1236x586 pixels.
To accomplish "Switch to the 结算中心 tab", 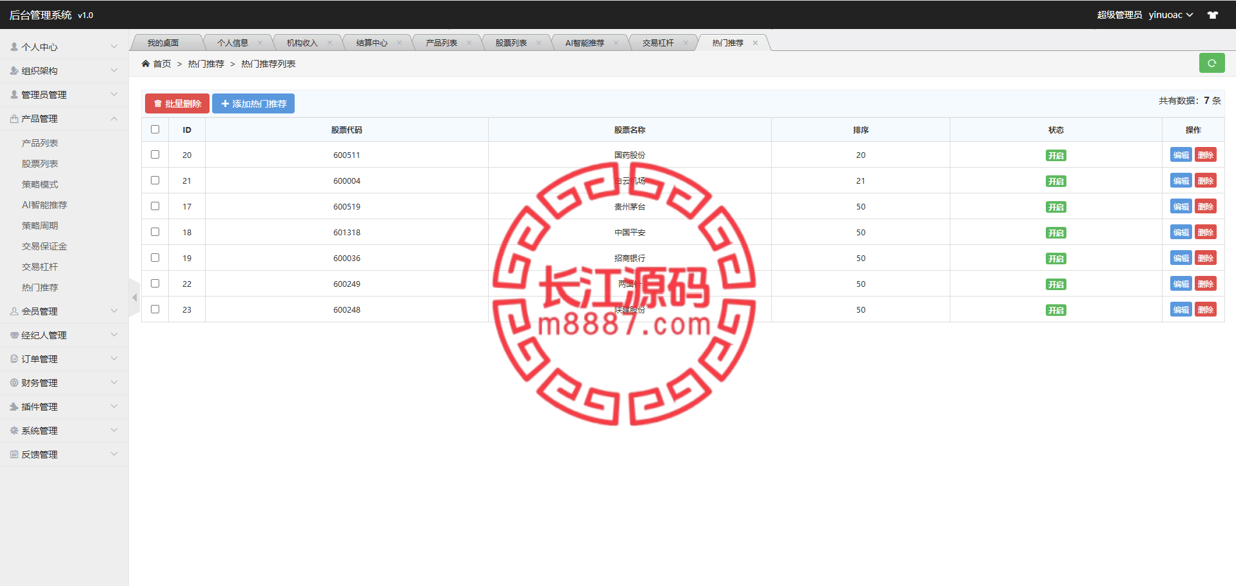I will 372,43.
